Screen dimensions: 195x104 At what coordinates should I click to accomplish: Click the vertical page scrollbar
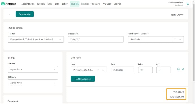(194, 42)
